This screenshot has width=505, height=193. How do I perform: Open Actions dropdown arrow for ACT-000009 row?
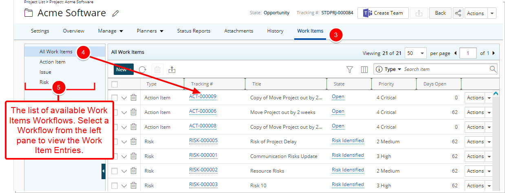(489, 98)
